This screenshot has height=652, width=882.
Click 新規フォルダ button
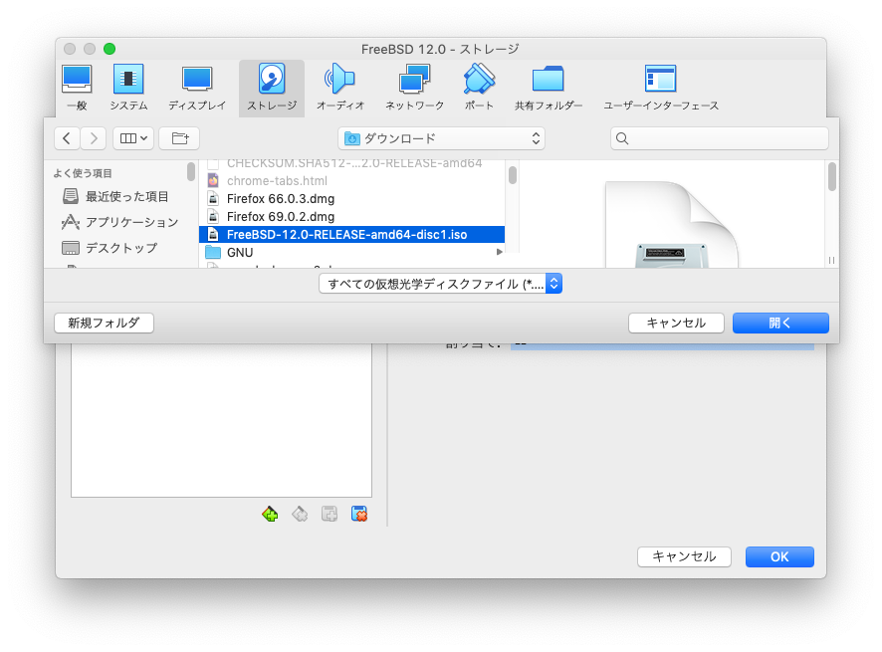pyautogui.click(x=104, y=323)
